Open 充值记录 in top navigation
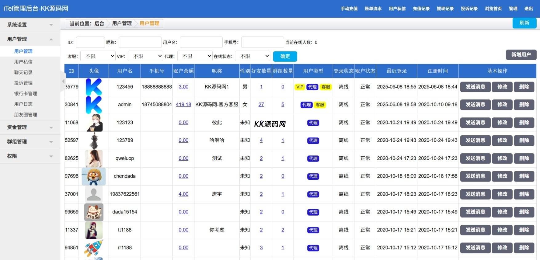The height and width of the screenshot is (260, 540). (x=421, y=9)
